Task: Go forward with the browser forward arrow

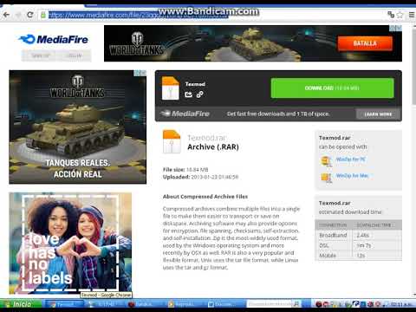Action: tap(18, 15)
